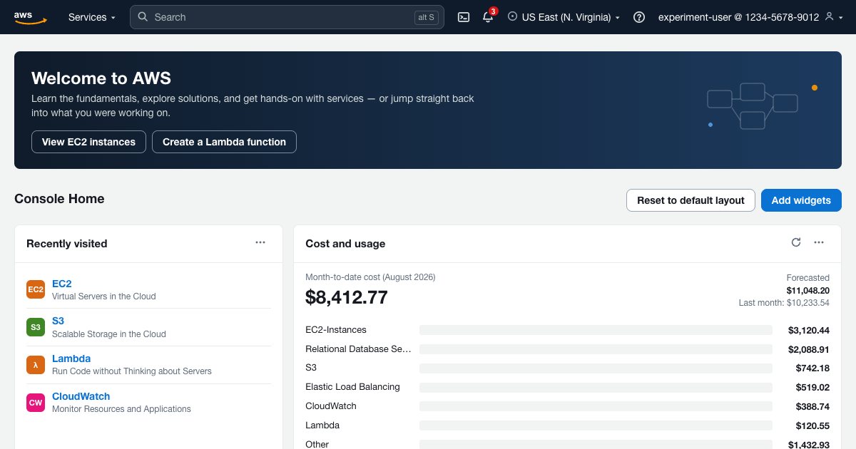Click the S3 cost usage bar
The height and width of the screenshot is (449, 856).
tap(596, 368)
